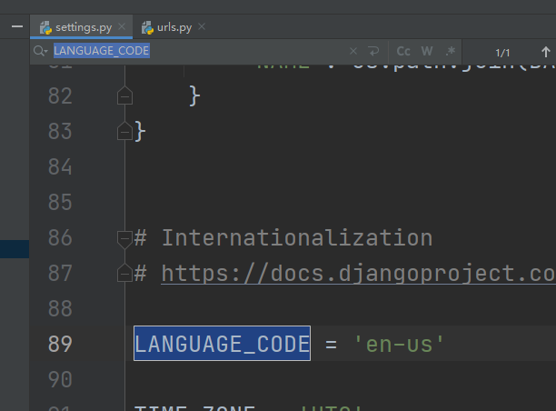Collapse comment fold marker on line 86
Image resolution: width=556 pixels, height=411 pixels.
coord(124,239)
